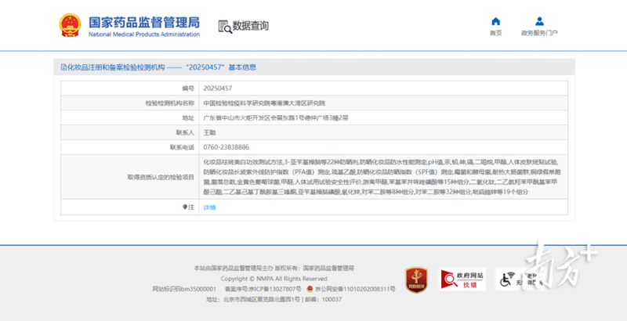Click the small icon before the 注 label
This screenshot has width=627, height=321.
[x=185, y=207]
